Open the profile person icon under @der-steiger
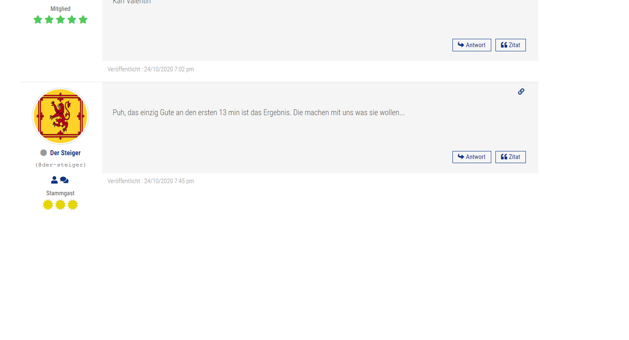The width and height of the screenshot is (629, 340). coord(54,180)
